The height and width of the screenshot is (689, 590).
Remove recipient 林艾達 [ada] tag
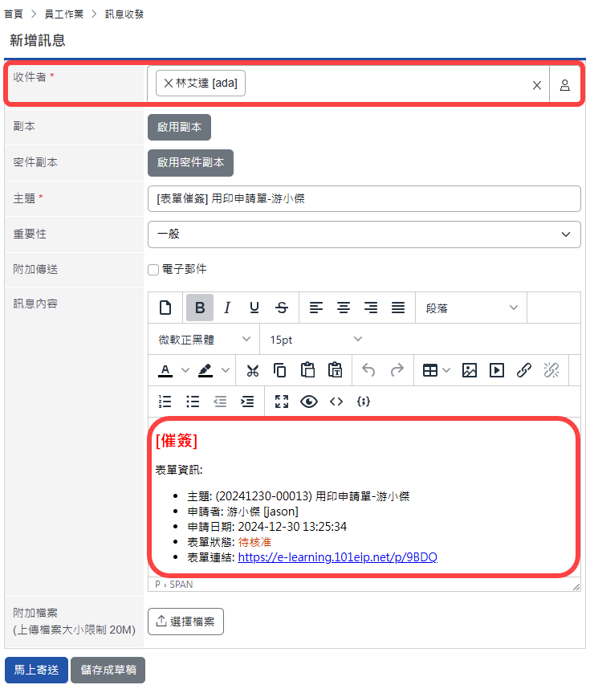(169, 83)
